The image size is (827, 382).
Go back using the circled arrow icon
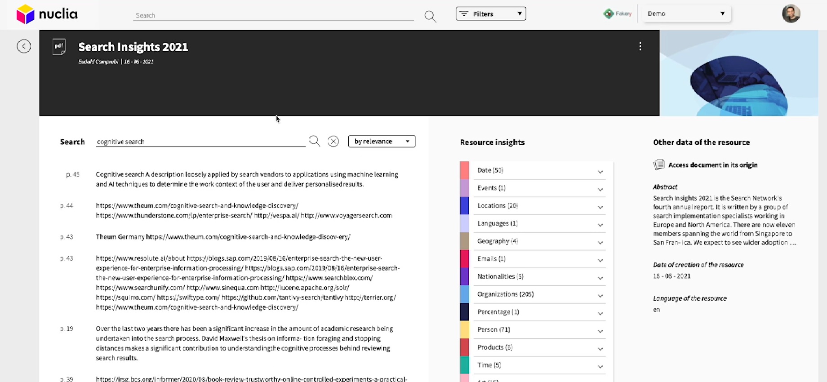[x=24, y=46]
